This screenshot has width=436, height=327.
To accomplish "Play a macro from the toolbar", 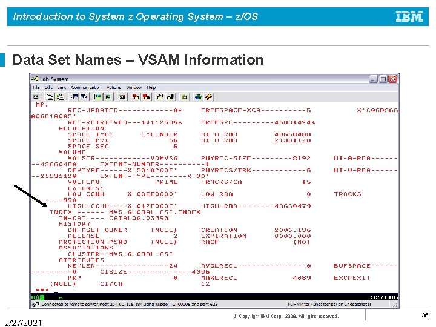I will 160,97.
